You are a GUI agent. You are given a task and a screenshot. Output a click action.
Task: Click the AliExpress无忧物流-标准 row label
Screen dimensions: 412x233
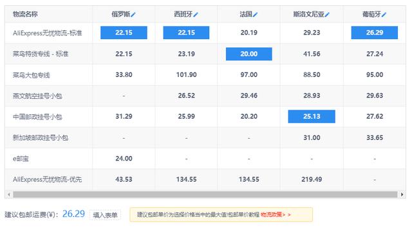pyautogui.click(x=48, y=33)
